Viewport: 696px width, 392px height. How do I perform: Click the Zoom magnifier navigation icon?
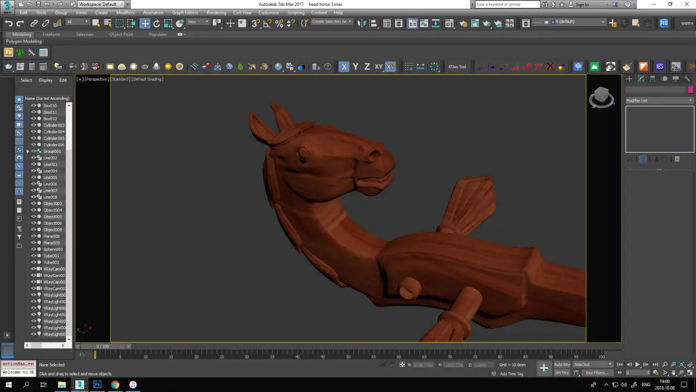click(x=665, y=365)
